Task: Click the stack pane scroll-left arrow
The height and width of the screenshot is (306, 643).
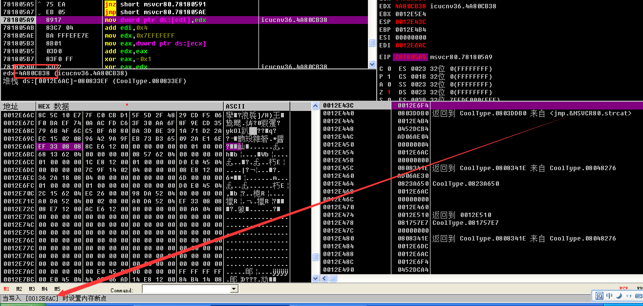Action: coord(324,278)
